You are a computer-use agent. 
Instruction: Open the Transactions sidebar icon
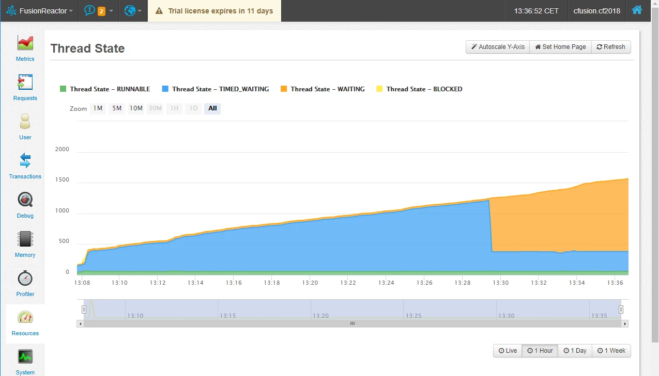click(25, 160)
